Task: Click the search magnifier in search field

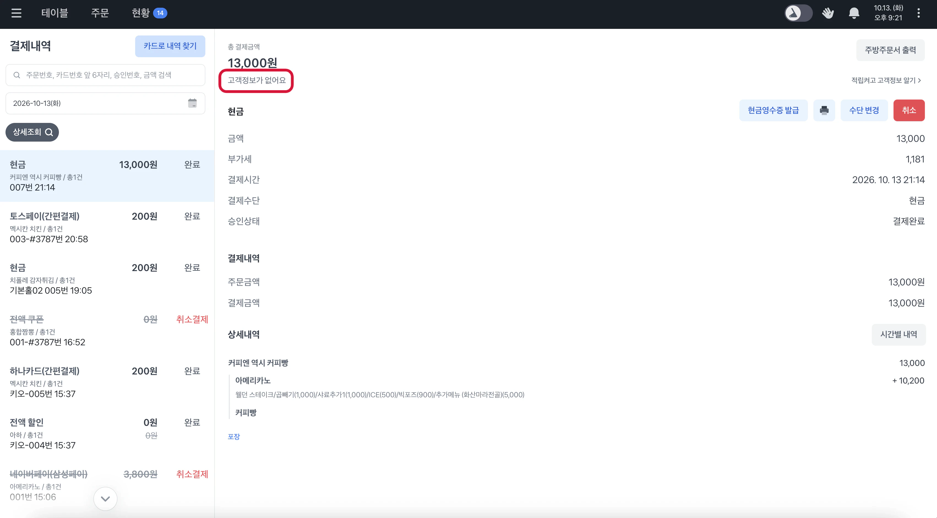Action: [17, 75]
